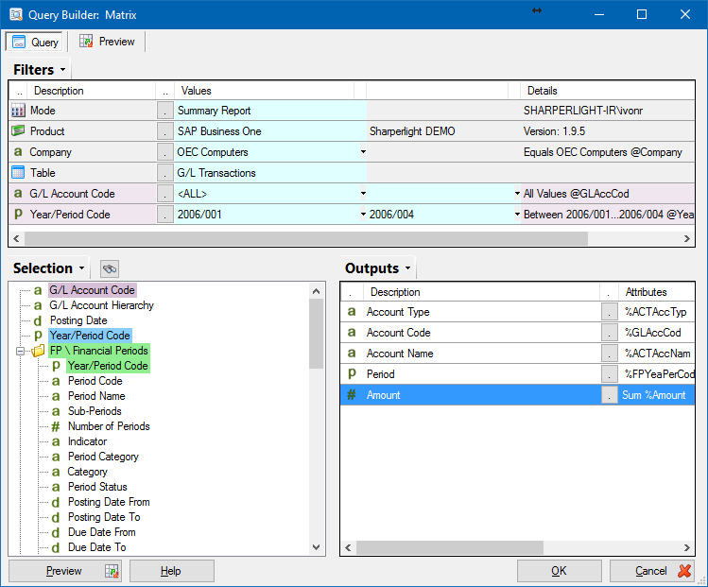The width and height of the screenshot is (708, 587).
Task: Select G/L Account Code in selection tree
Action: [92, 290]
